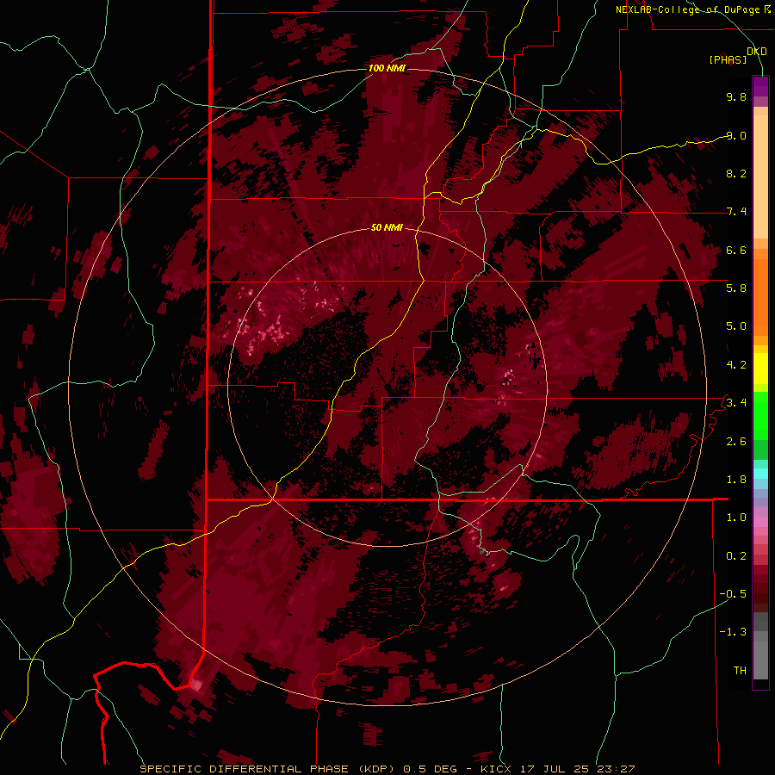
Task: Select the 9.0 label on the color scale
Action: click(736, 135)
